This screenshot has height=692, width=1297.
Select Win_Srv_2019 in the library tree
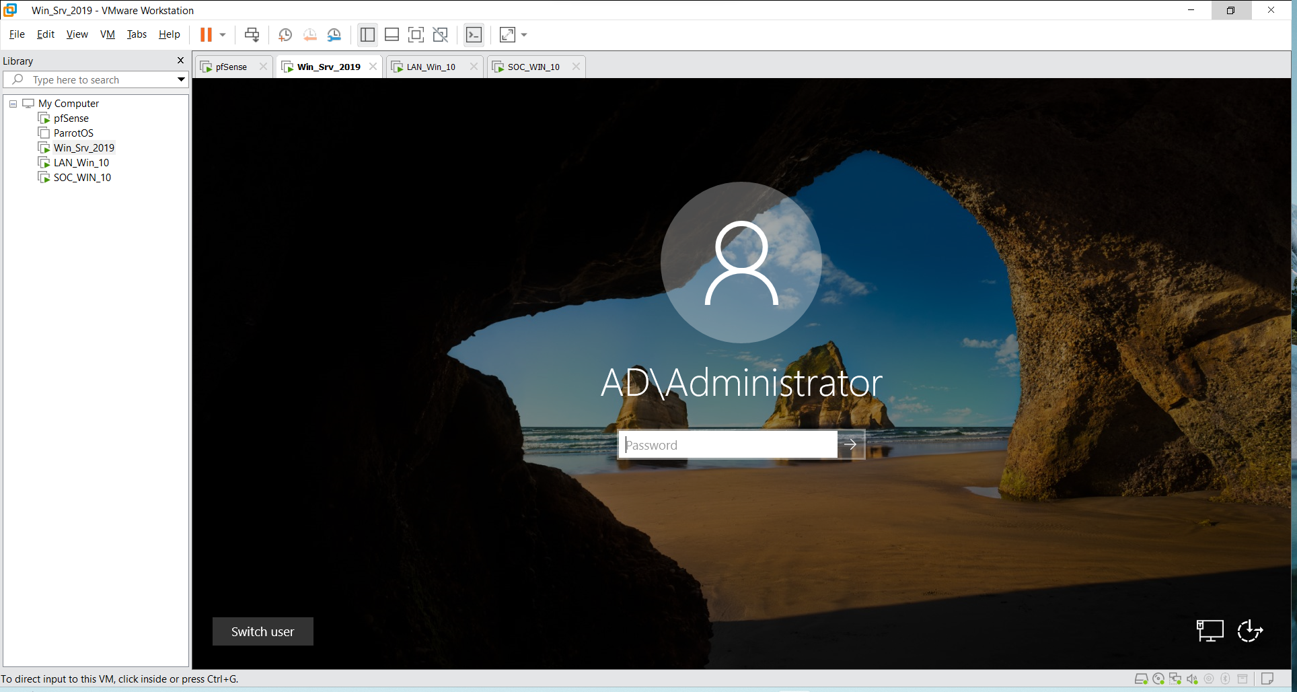(84, 148)
